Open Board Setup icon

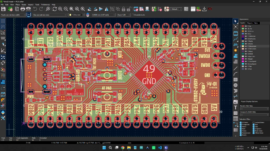coord(11,9)
